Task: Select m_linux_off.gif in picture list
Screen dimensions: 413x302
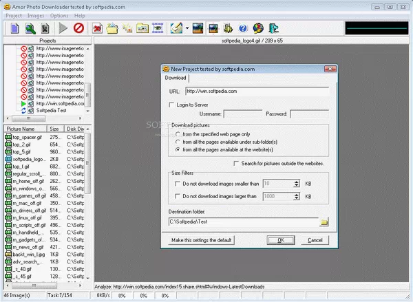Action: coord(27,218)
